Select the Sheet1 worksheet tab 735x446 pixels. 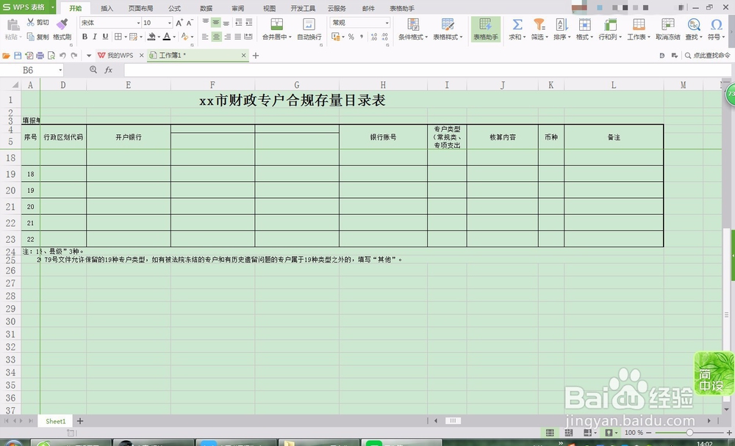[x=55, y=421]
